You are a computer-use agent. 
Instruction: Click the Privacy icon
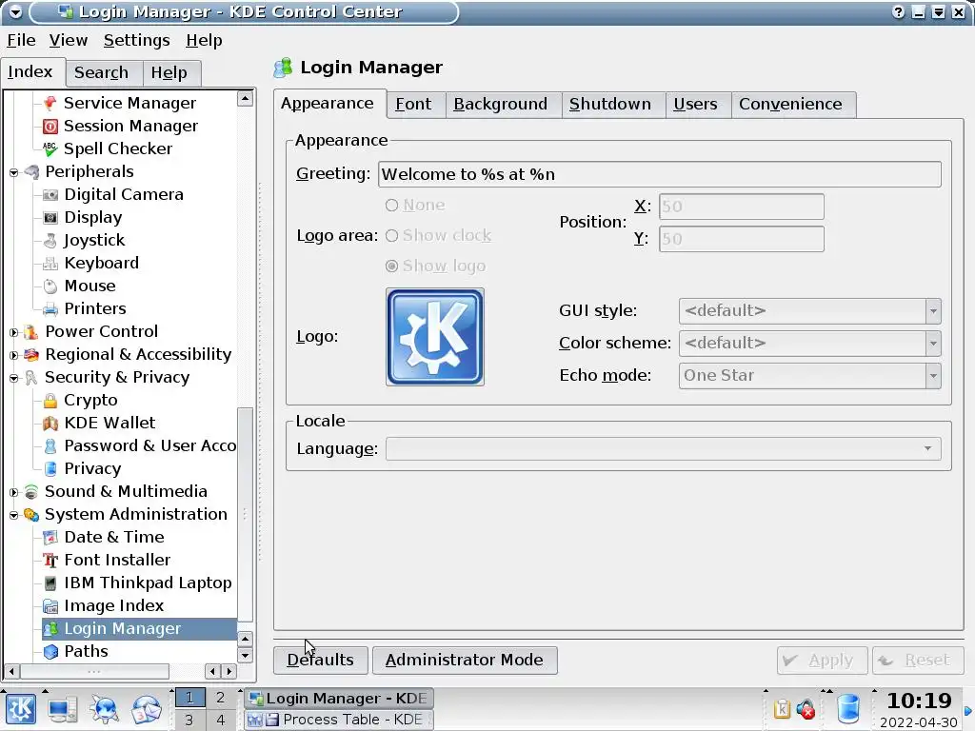pyautogui.click(x=50, y=468)
